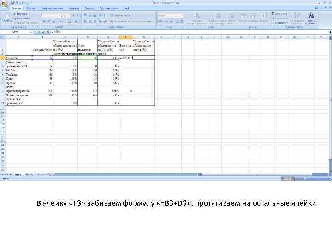Image resolution: width=332 pixels, height=249 pixels.
Task: Click Copy (Копировать) in clipboard group
Action: (x=22, y=18)
